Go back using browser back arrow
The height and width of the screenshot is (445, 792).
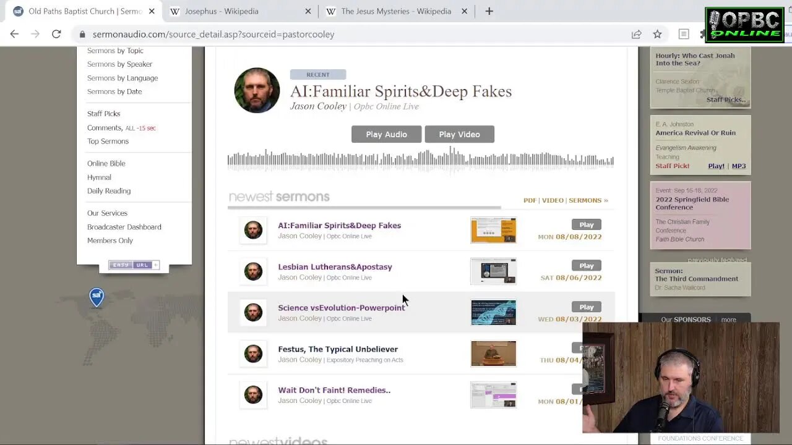click(15, 34)
